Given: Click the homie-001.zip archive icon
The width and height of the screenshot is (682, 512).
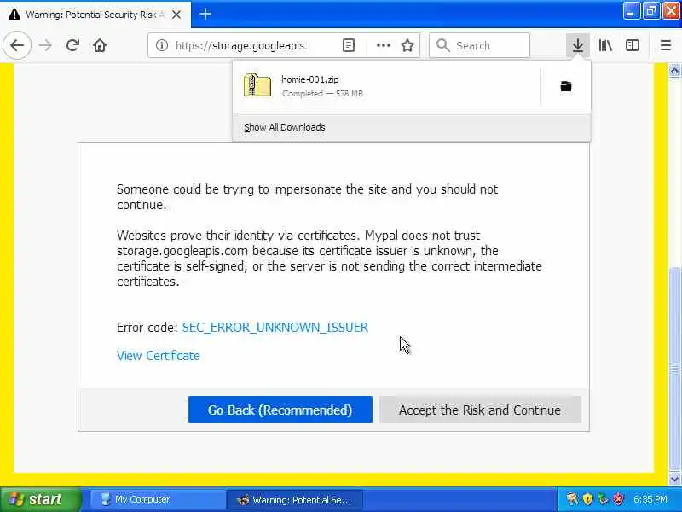Looking at the screenshot, I should point(257,84).
